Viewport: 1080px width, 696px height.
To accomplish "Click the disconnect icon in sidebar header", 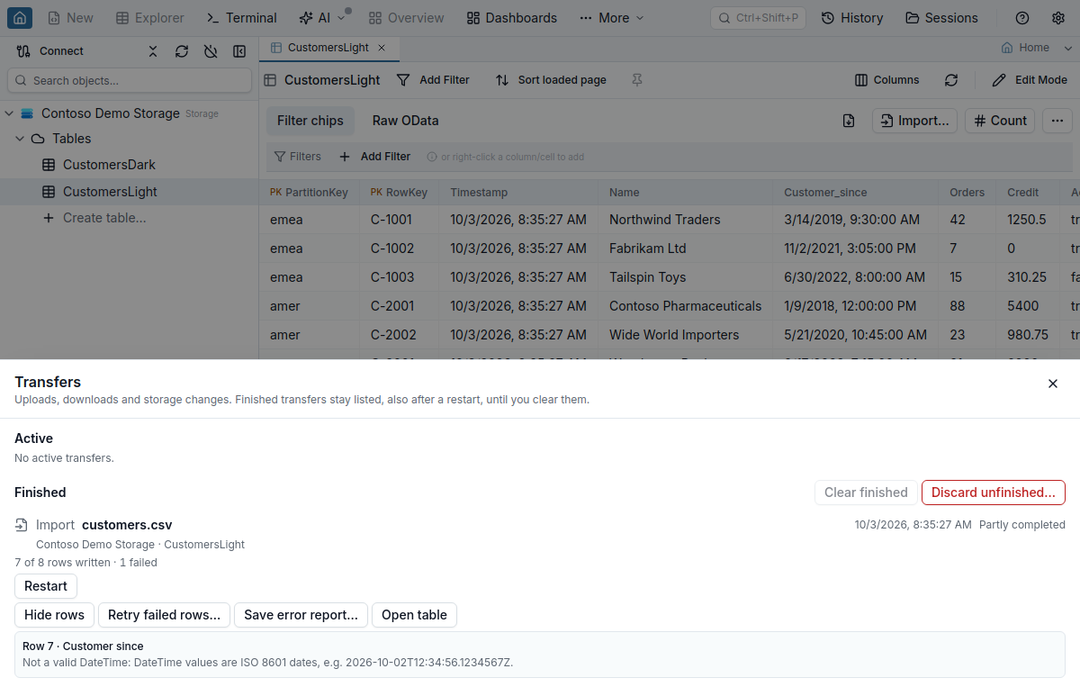I will point(211,51).
